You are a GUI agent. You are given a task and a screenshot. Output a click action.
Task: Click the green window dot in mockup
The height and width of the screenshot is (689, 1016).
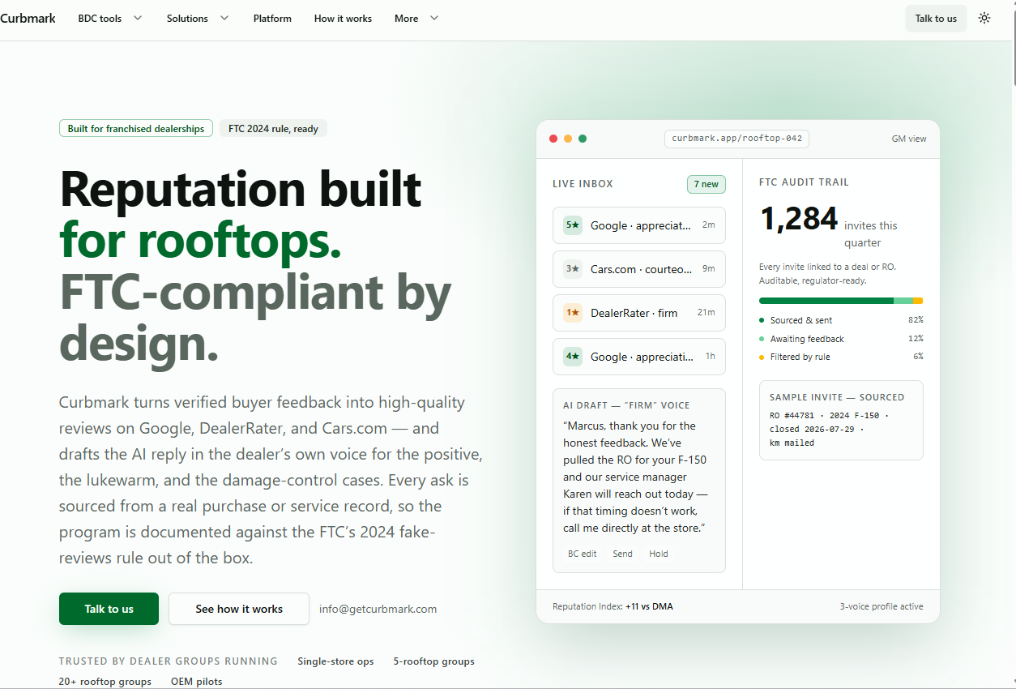click(x=583, y=139)
